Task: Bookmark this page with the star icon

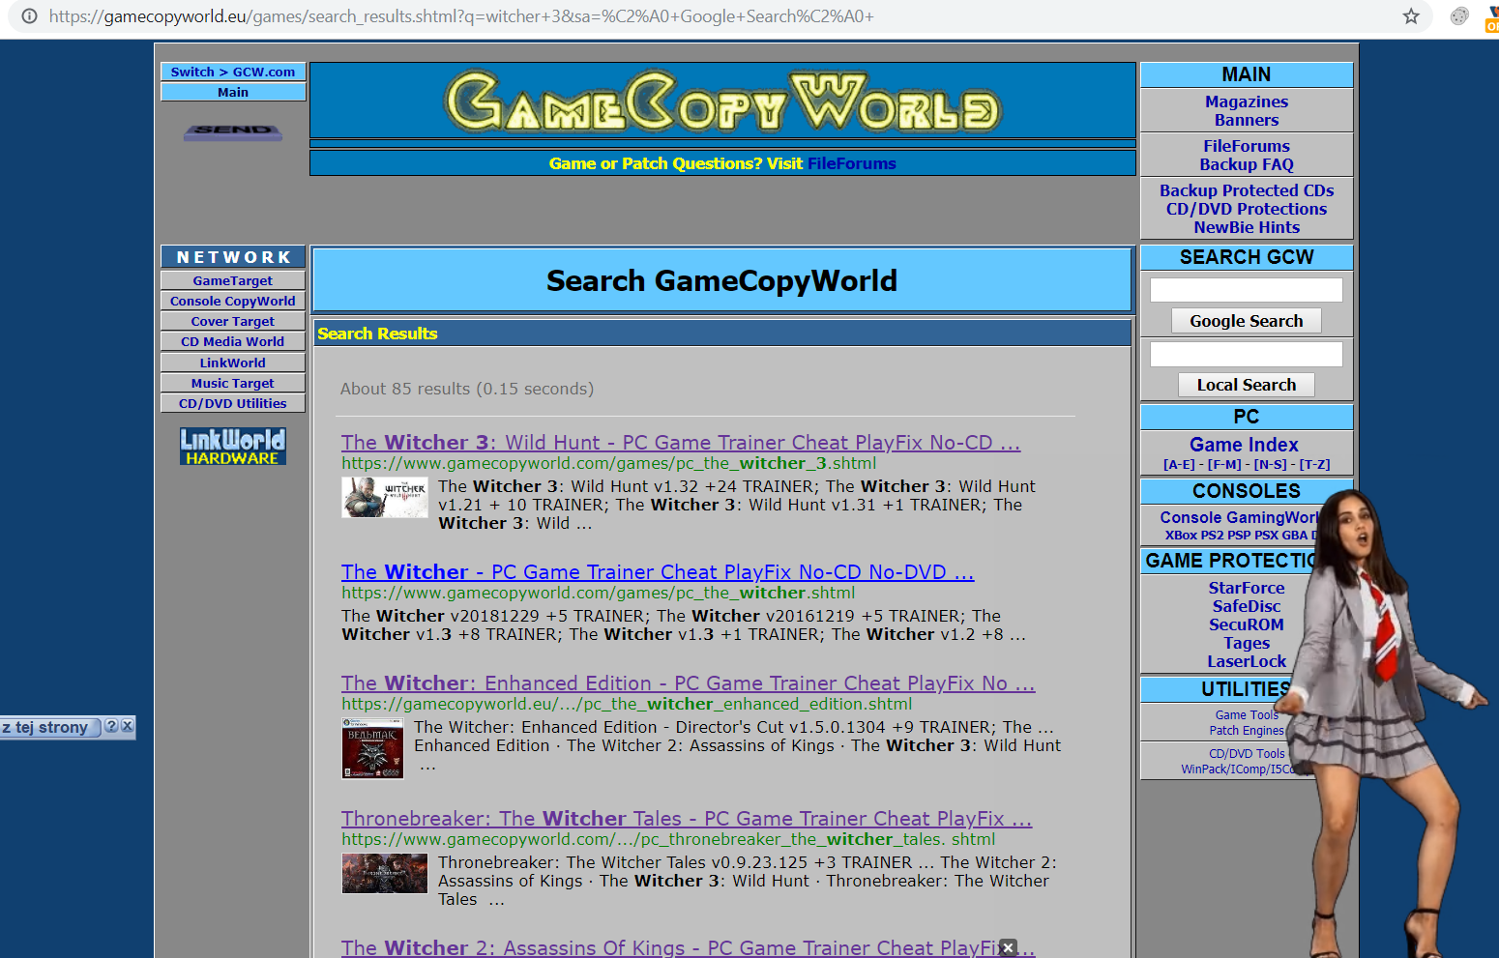Action: (x=1411, y=16)
